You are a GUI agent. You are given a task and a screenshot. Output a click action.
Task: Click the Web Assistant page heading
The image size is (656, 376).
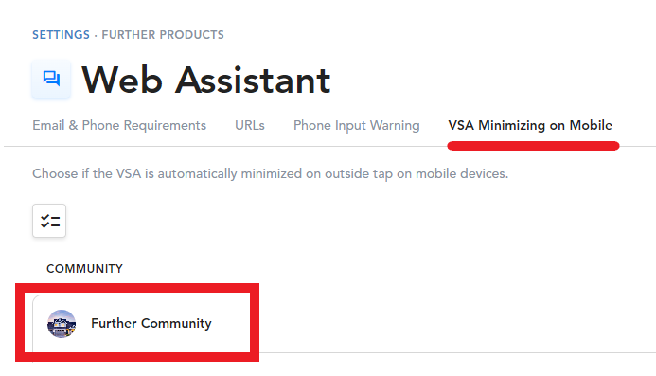pyautogui.click(x=205, y=80)
